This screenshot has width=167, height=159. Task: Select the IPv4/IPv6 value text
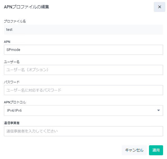14,111
